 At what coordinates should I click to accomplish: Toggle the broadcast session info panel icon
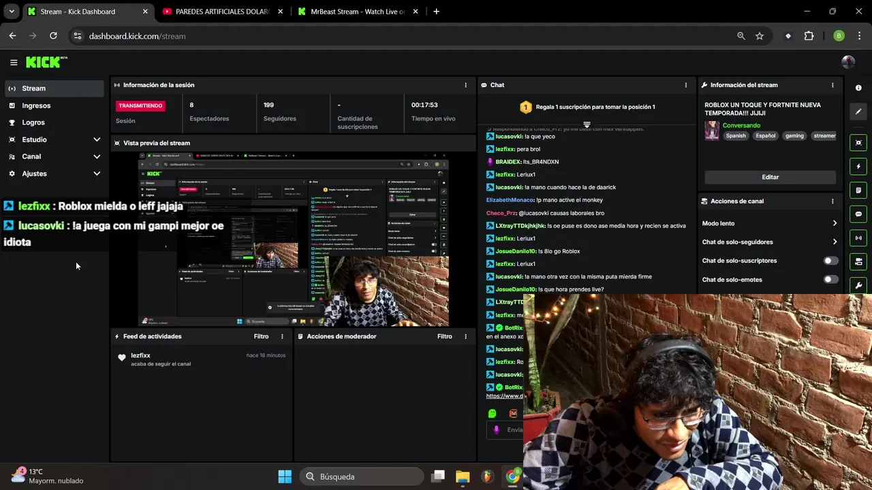pyautogui.click(x=858, y=238)
